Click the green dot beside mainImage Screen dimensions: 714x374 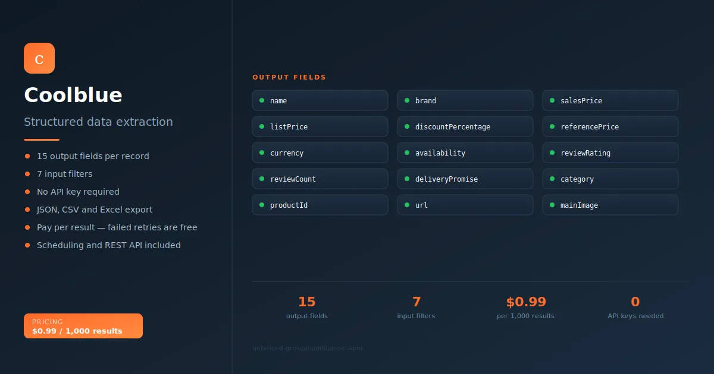point(552,205)
